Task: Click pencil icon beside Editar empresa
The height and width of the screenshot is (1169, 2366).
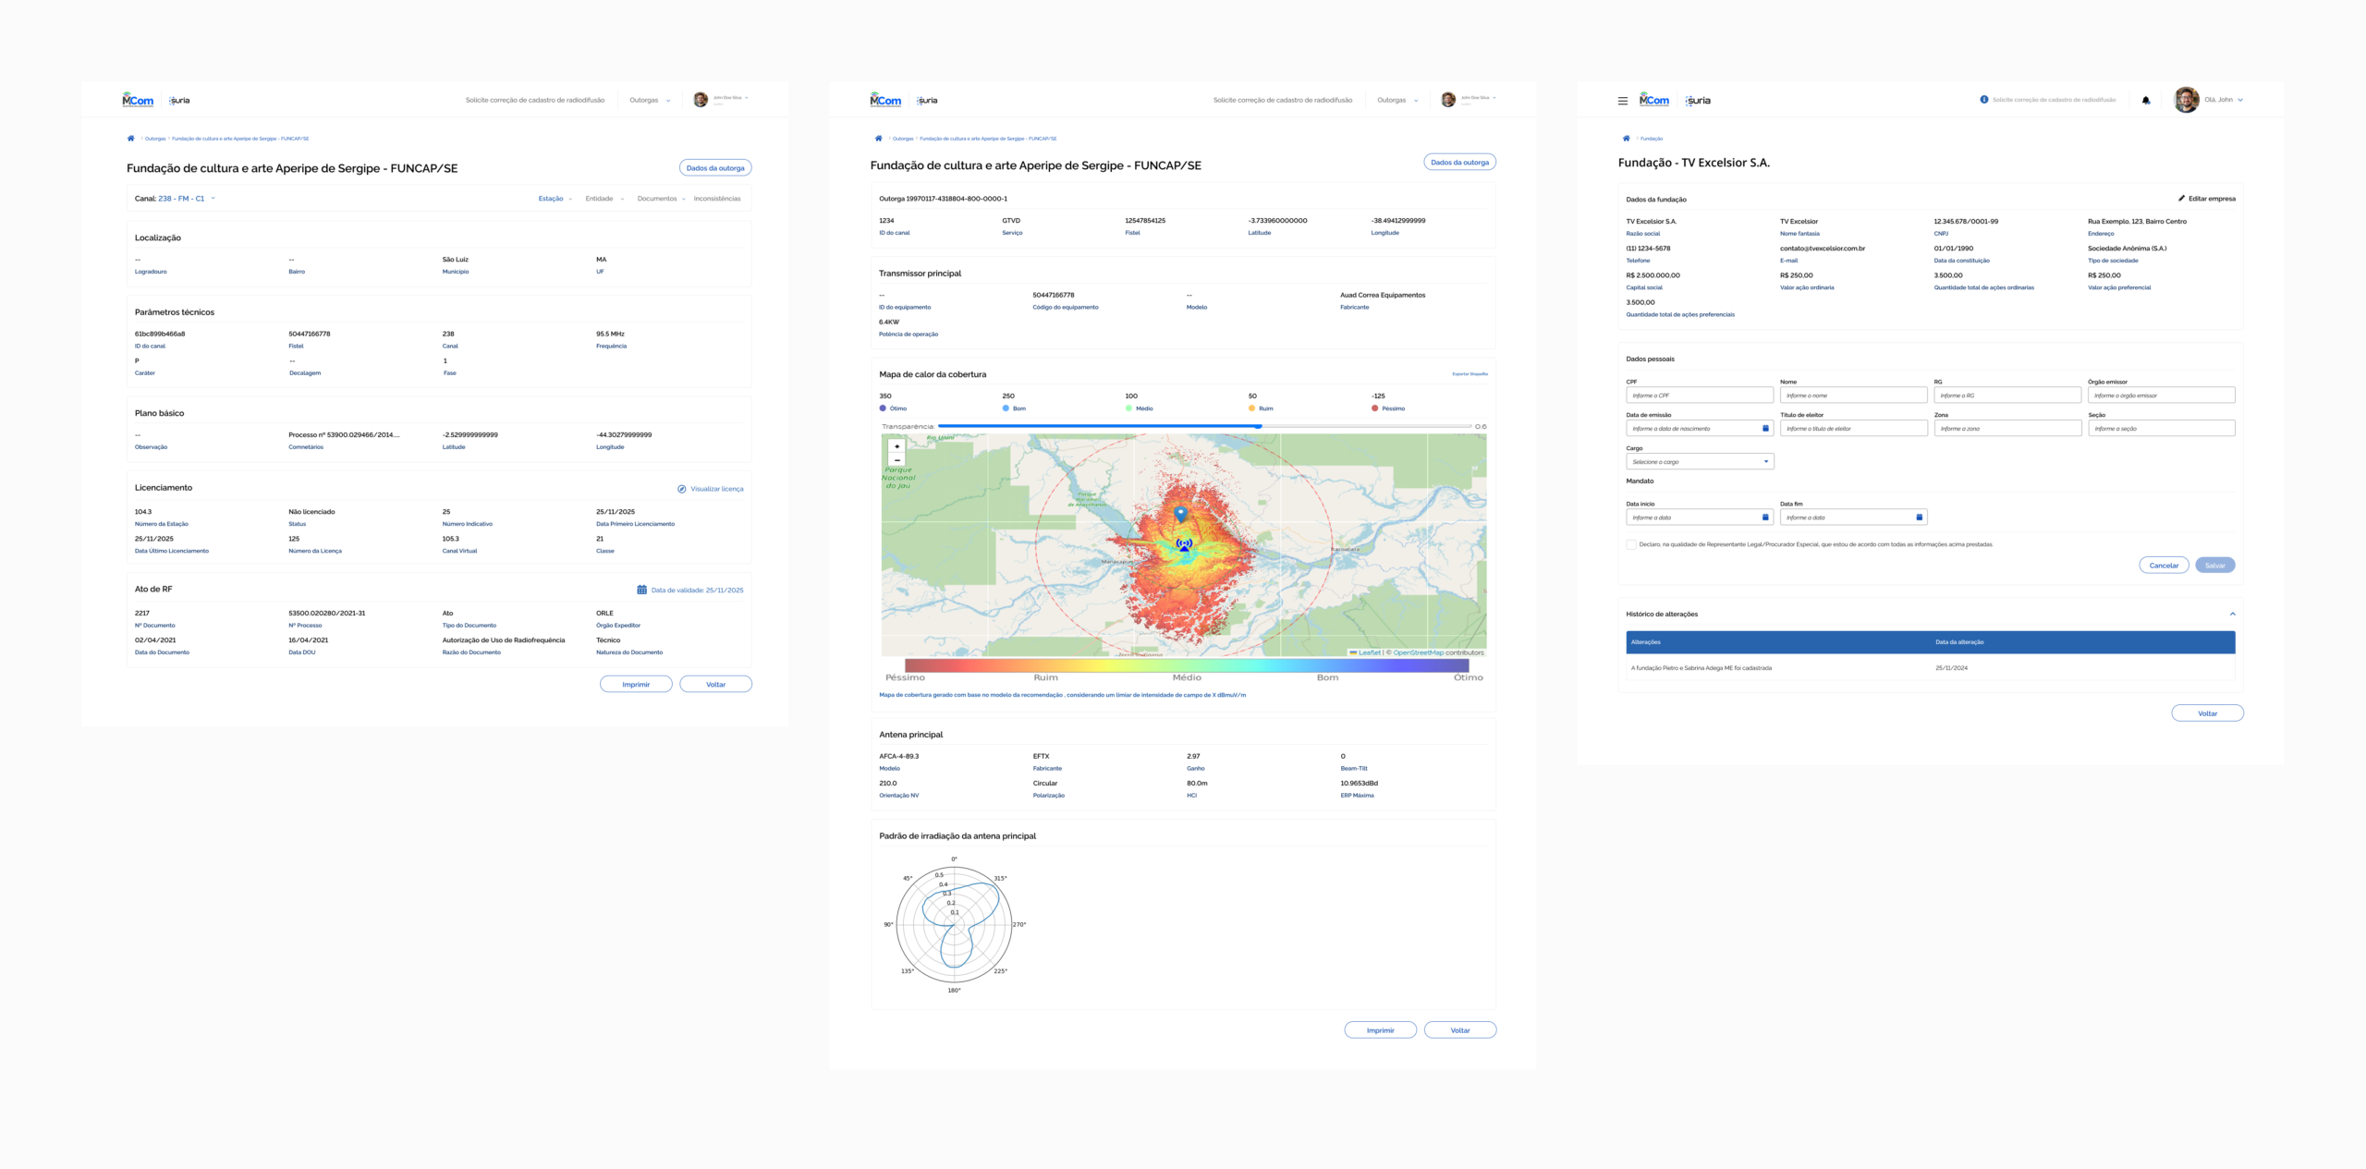Action: pos(2181,199)
